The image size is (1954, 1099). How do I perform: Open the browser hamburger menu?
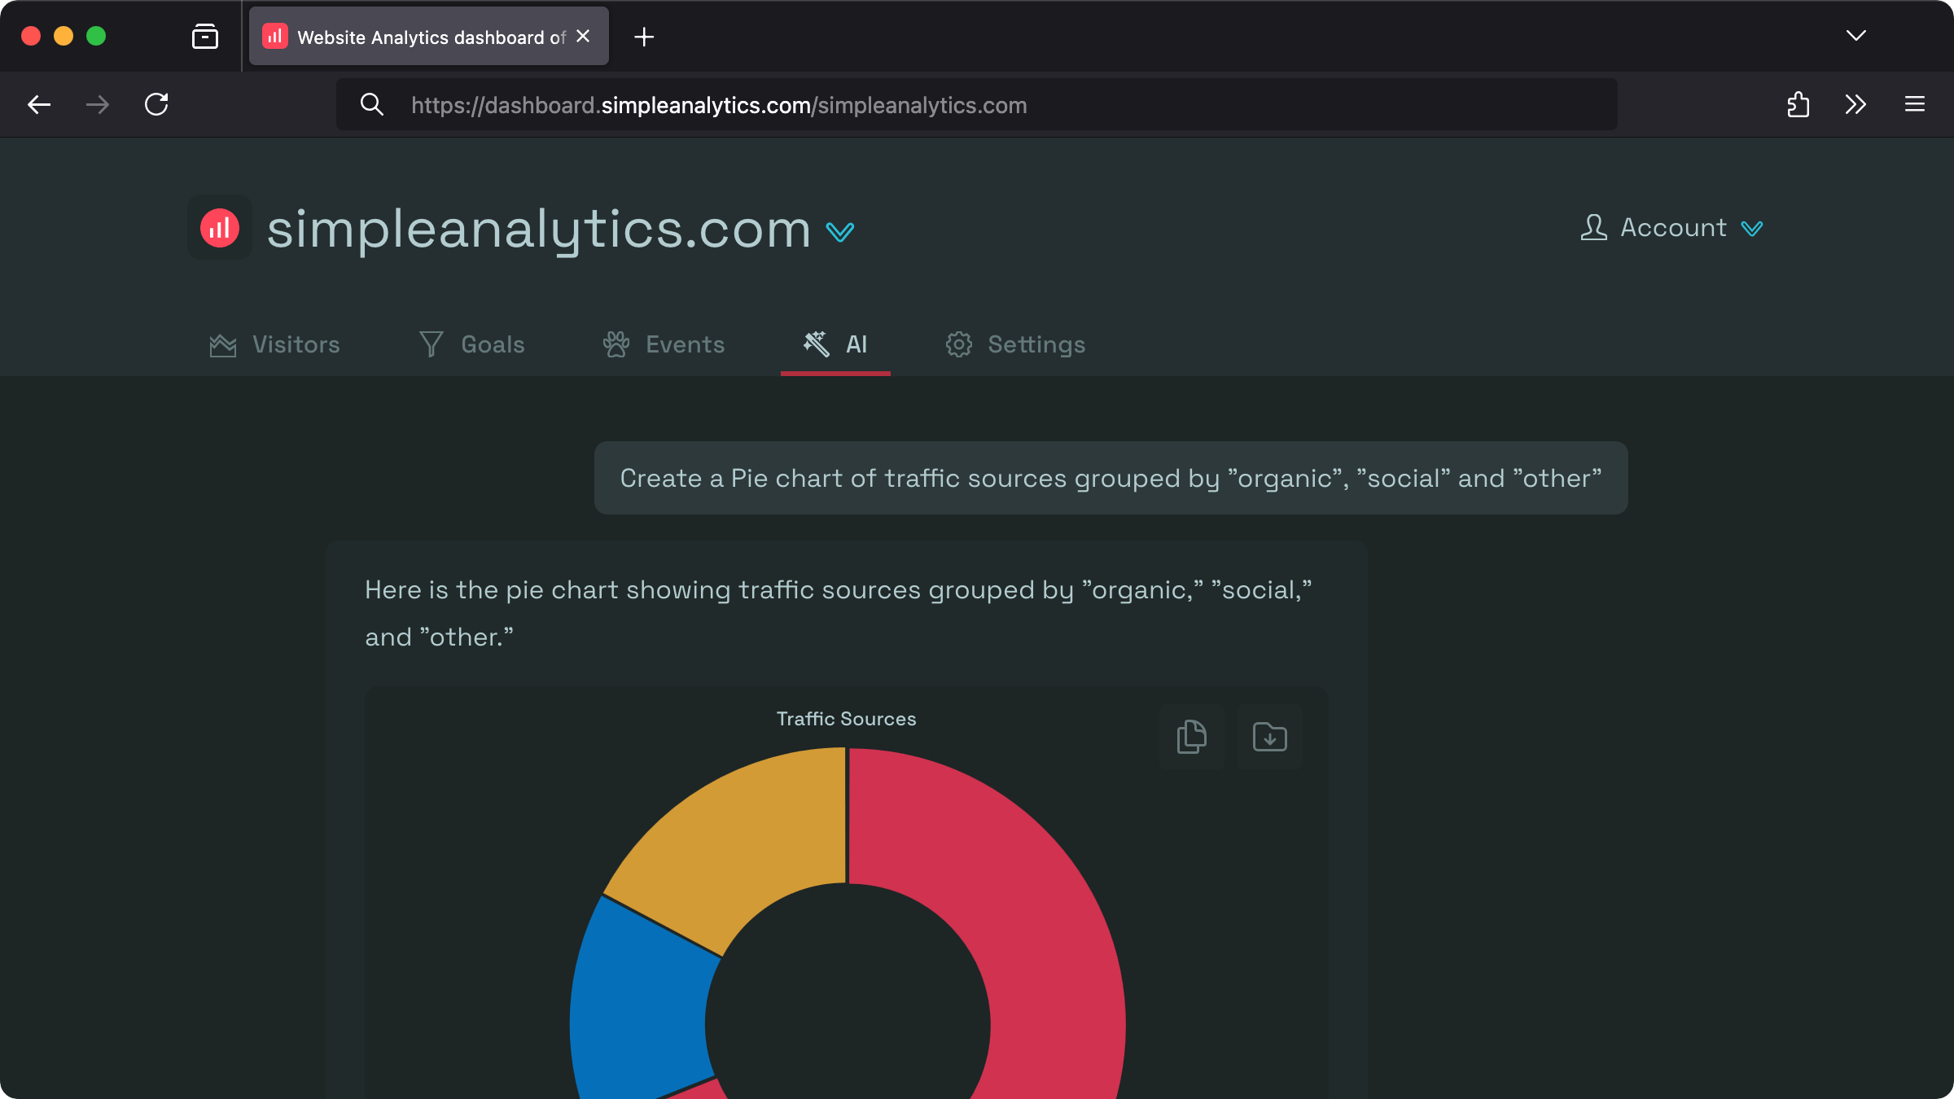point(1915,104)
